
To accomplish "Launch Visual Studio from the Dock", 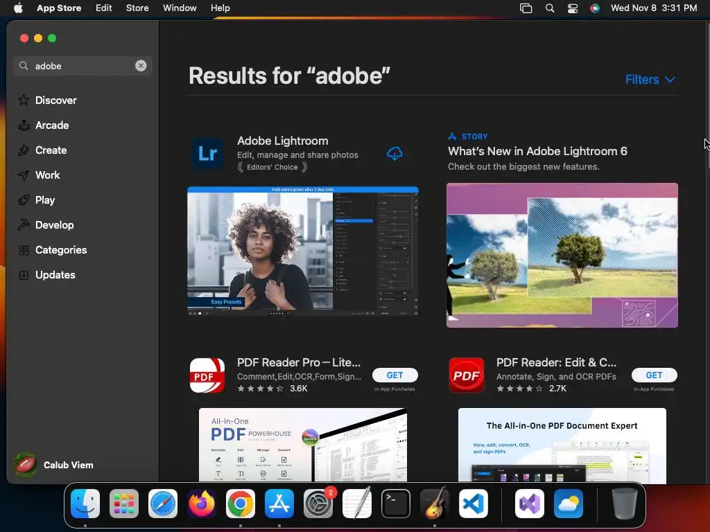I will point(529,504).
